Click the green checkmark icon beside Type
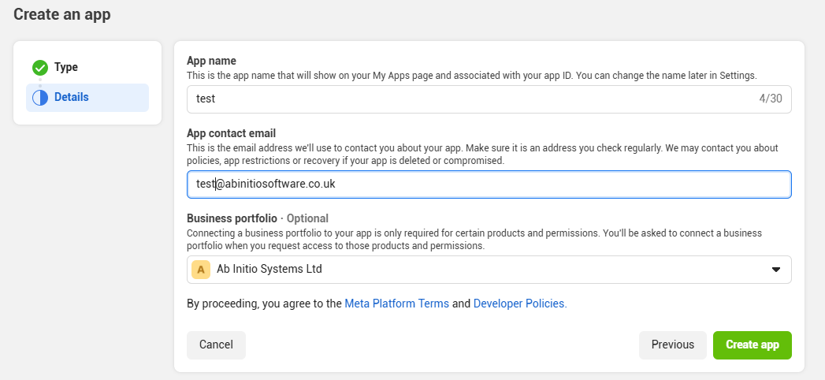825x380 pixels. pyautogui.click(x=40, y=68)
